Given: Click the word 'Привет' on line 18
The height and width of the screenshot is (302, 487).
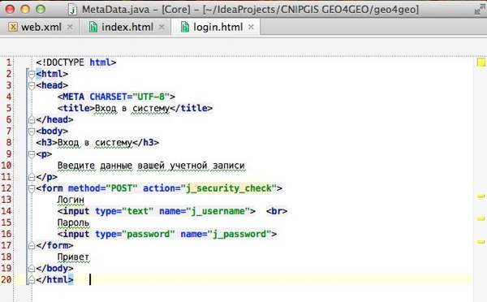Looking at the screenshot, I should (73, 257).
